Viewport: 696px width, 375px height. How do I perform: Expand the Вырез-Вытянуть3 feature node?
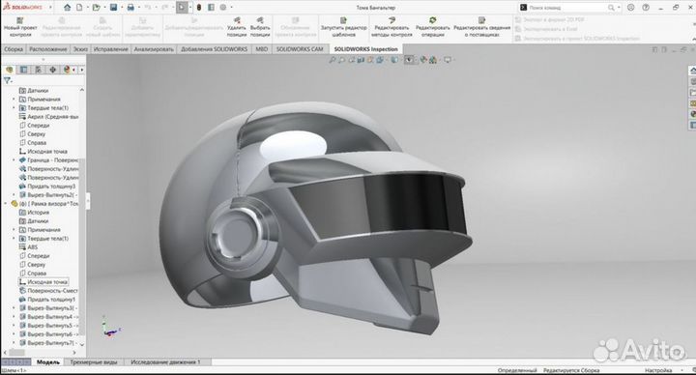coord(14,307)
